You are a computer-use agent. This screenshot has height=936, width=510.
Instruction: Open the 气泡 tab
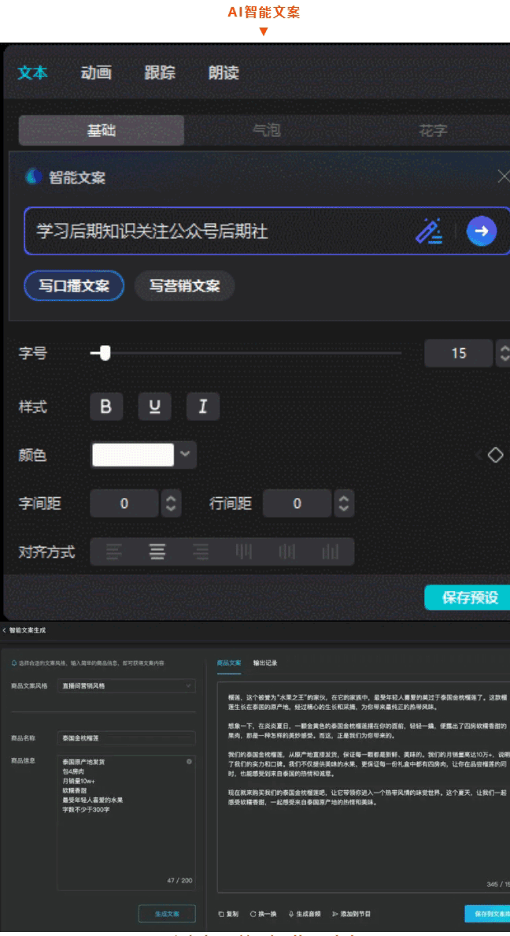[266, 130]
